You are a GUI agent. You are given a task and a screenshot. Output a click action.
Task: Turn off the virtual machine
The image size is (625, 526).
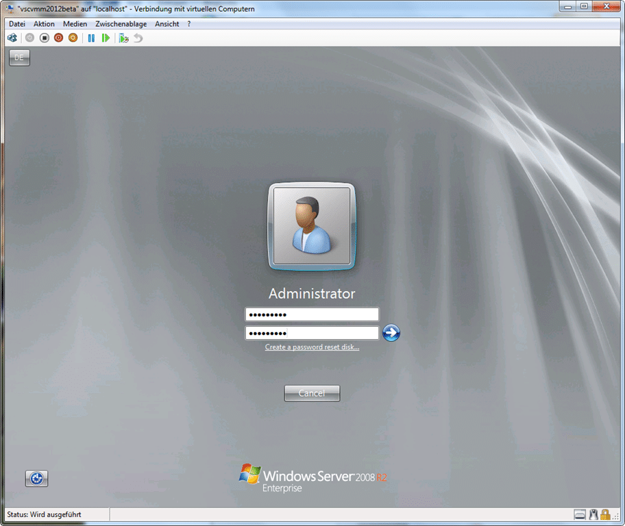coord(45,38)
